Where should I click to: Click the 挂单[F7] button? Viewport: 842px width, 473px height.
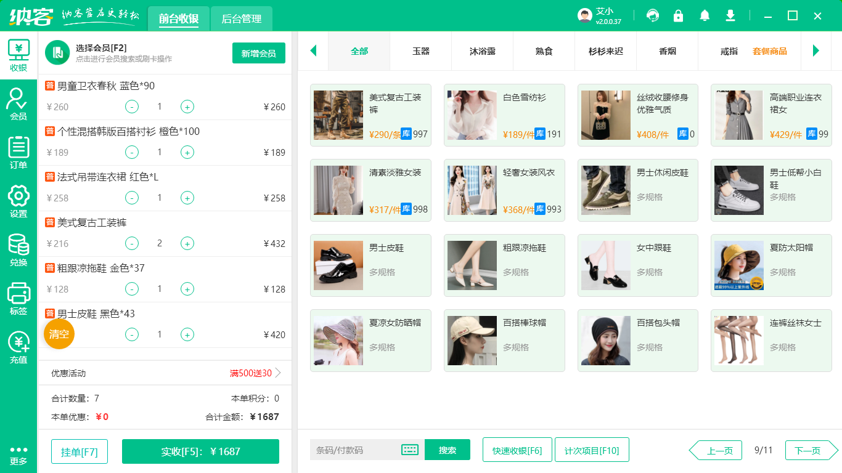(x=79, y=450)
